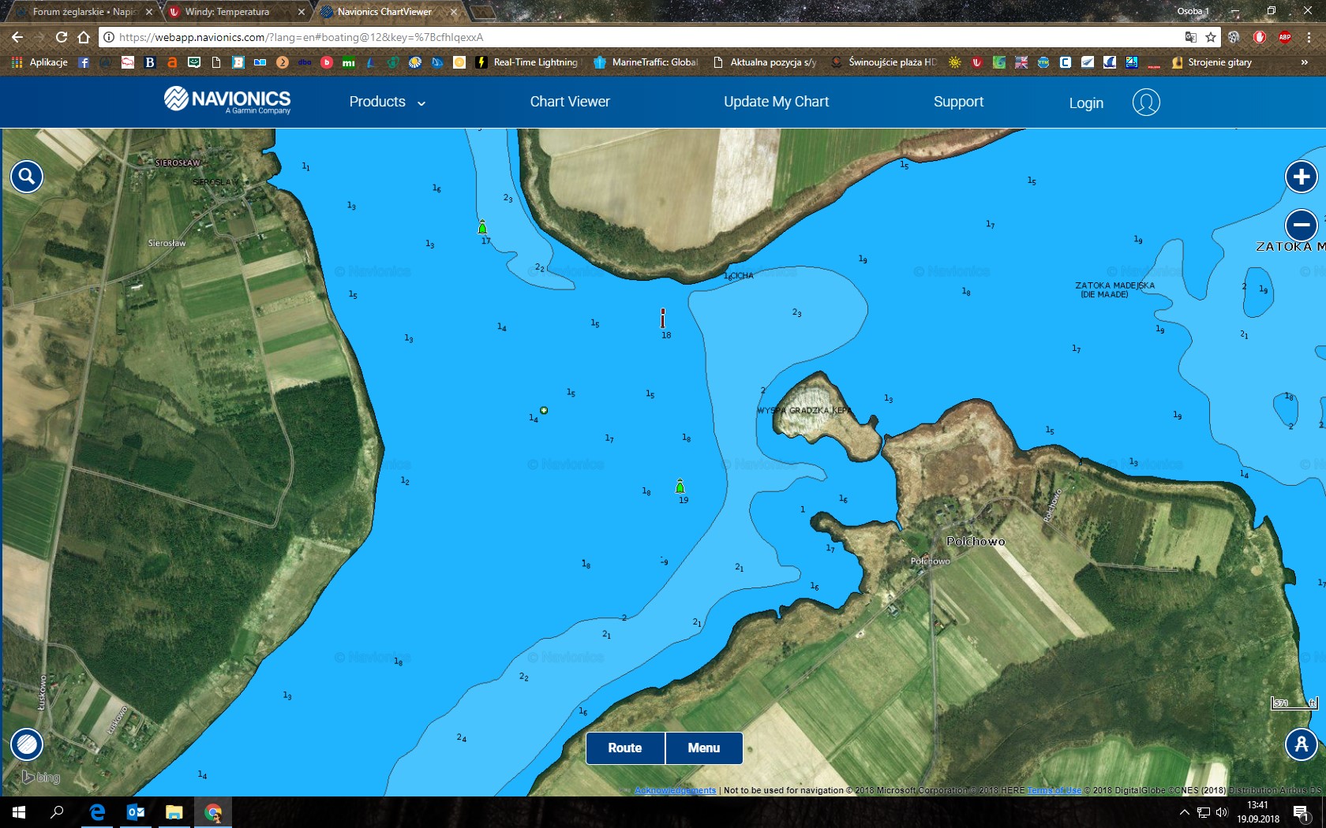Open the Chart Viewer menu item
This screenshot has height=828, width=1326.
click(570, 102)
